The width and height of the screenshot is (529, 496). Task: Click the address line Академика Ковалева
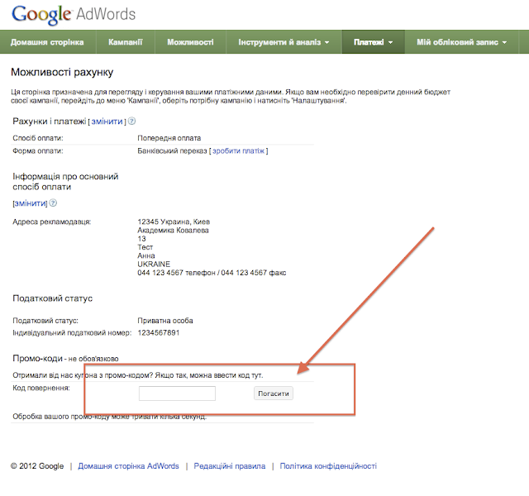(173, 230)
